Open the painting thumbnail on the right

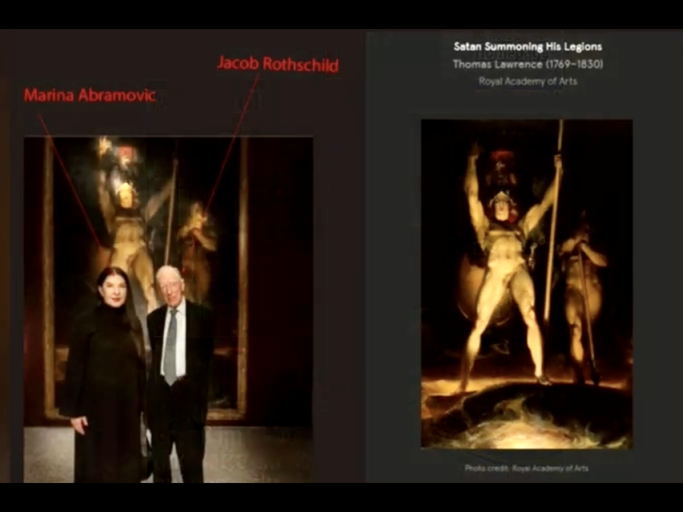point(527,284)
